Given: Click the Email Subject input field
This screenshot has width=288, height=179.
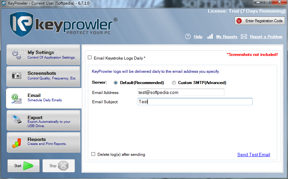Looking at the screenshot, I should click(195, 102).
